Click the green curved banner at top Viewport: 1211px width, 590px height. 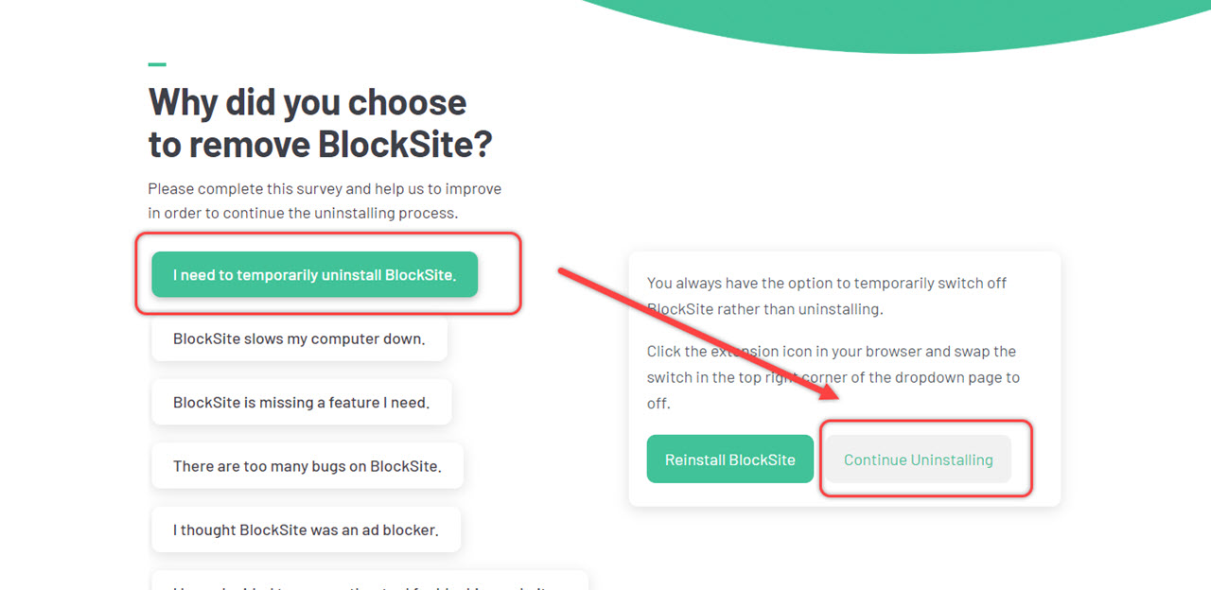tap(880, 24)
